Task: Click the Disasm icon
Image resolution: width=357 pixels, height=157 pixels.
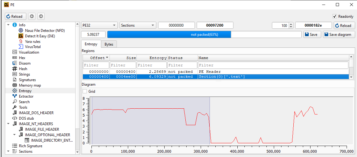Action: tap(15, 63)
